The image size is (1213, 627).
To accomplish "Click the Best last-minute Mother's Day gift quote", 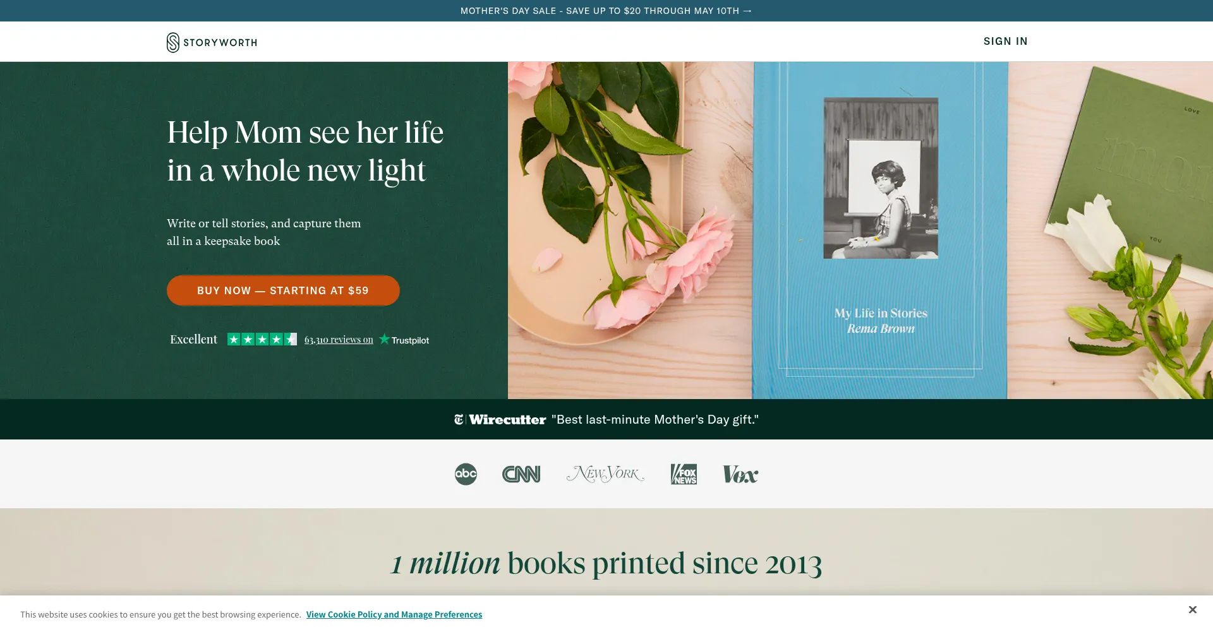I will [655, 419].
